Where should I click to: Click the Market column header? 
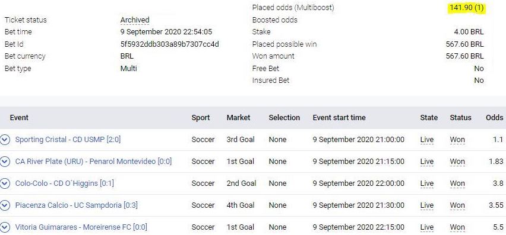point(239,118)
